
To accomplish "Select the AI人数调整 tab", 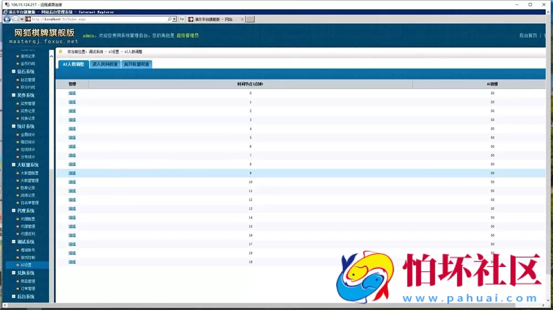I will click(73, 64).
